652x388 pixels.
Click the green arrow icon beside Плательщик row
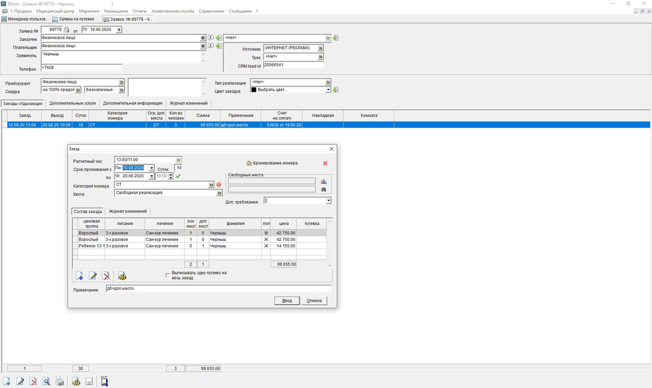pos(218,46)
